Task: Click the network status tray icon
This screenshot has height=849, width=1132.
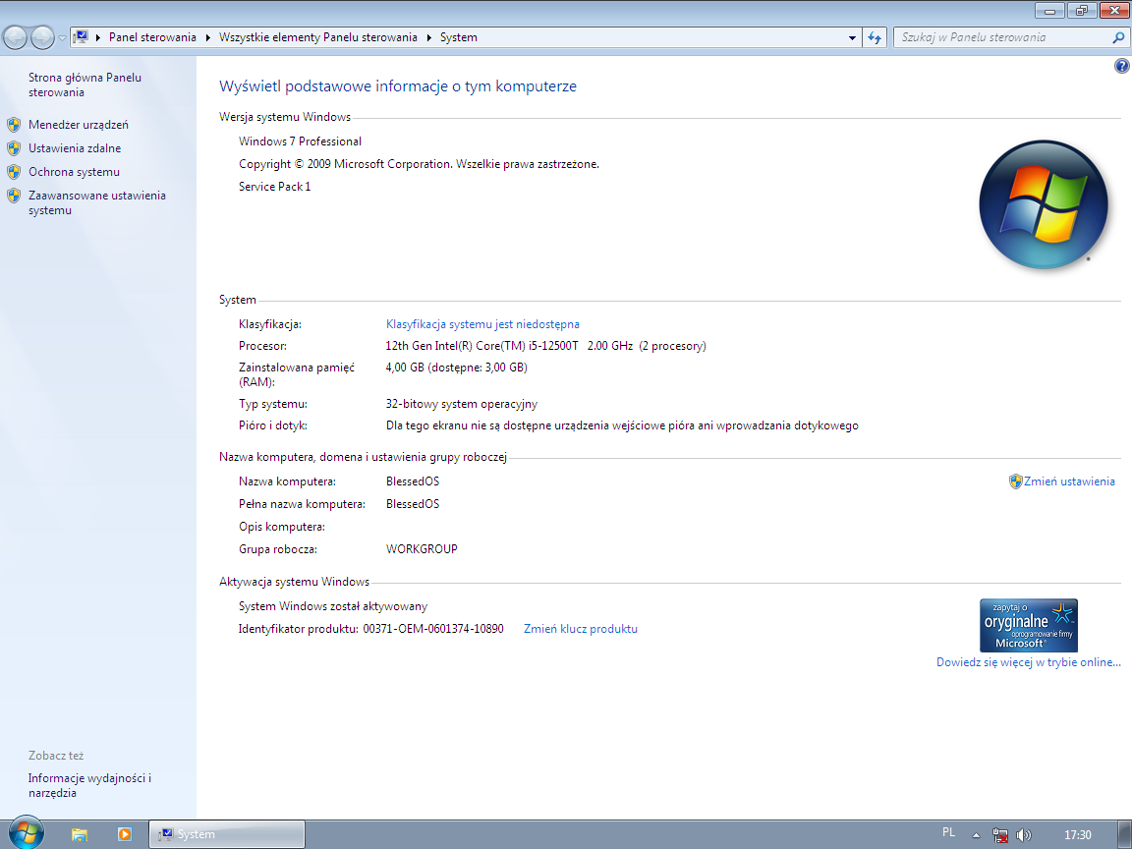Action: click(1000, 834)
